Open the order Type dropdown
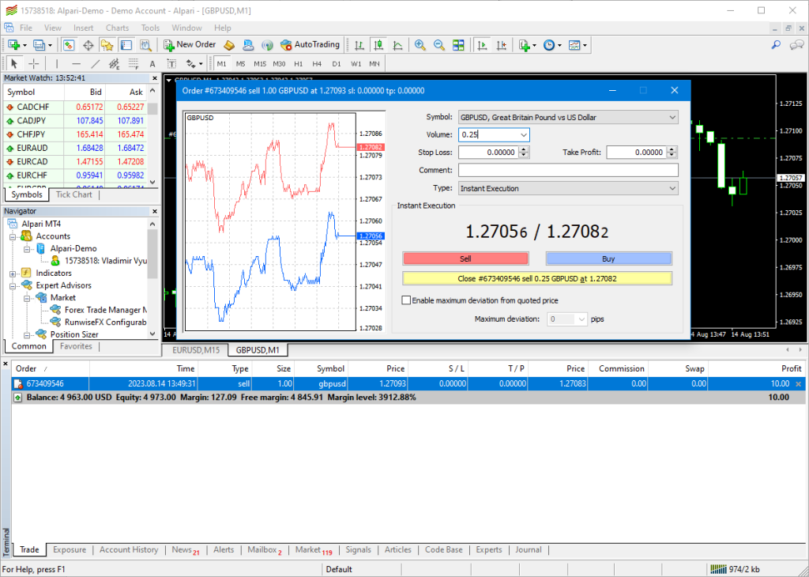The height and width of the screenshot is (577, 809). click(x=672, y=188)
